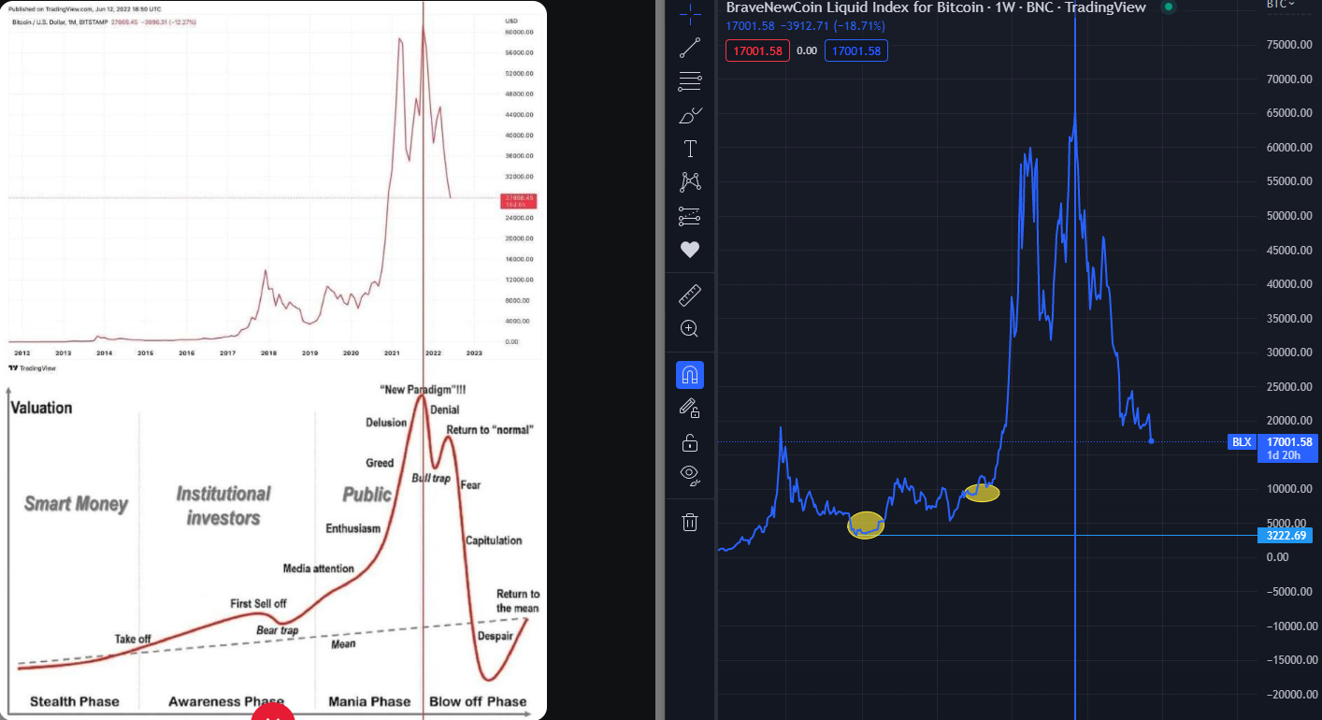Click 'Institutional investors' text in left image
Screen dimensions: 1322x720
tap(223, 505)
